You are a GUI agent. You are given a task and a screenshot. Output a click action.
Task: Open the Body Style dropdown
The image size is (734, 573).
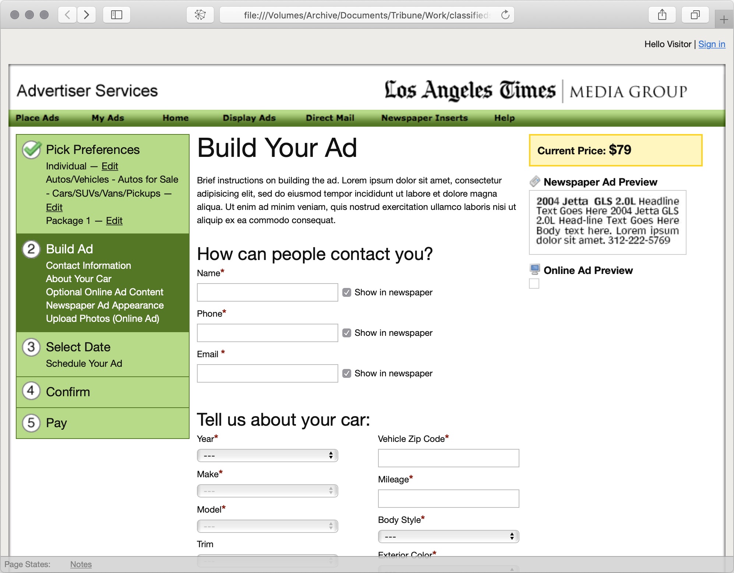point(448,537)
